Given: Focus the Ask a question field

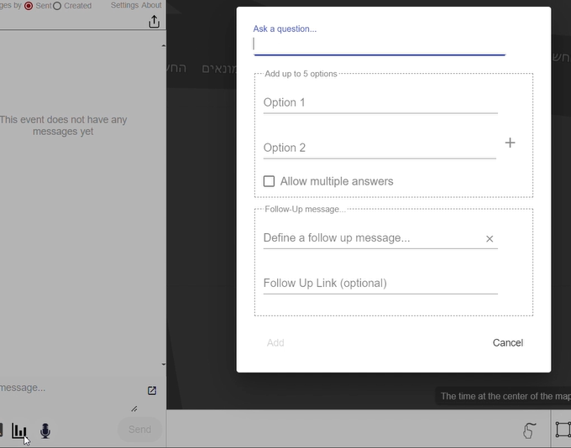Looking at the screenshot, I should tap(380, 44).
